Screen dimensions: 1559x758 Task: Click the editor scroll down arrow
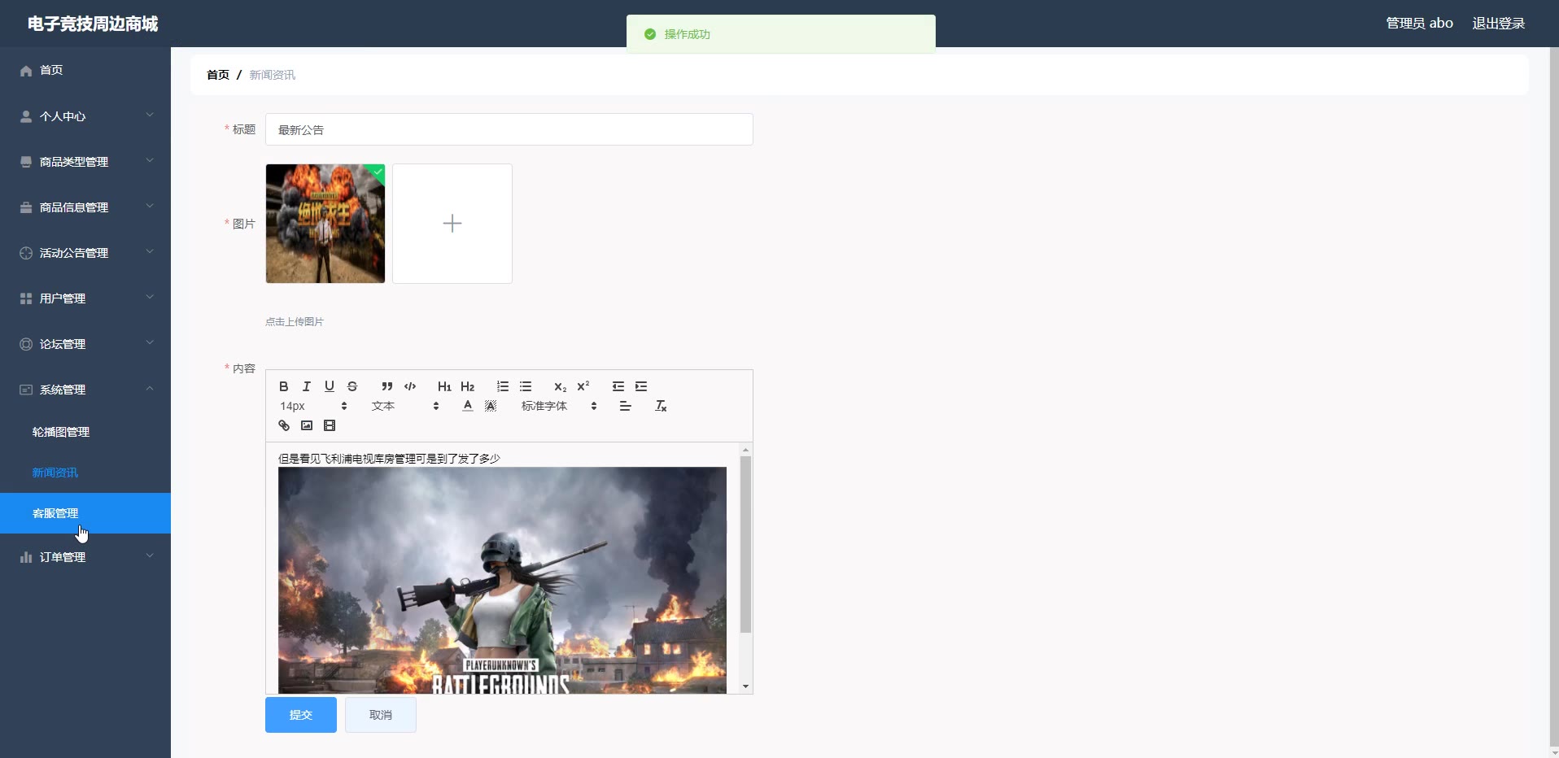745,686
